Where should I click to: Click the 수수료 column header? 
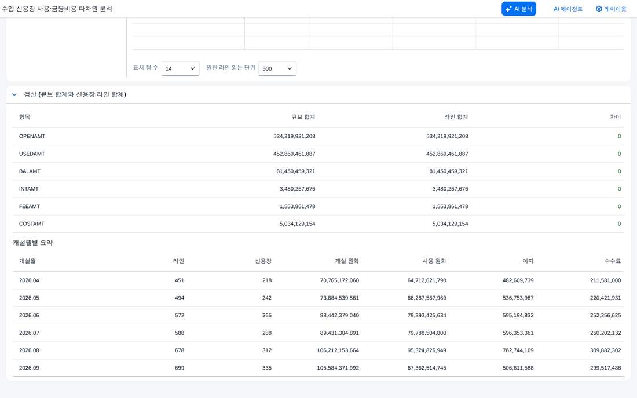pyautogui.click(x=612, y=261)
